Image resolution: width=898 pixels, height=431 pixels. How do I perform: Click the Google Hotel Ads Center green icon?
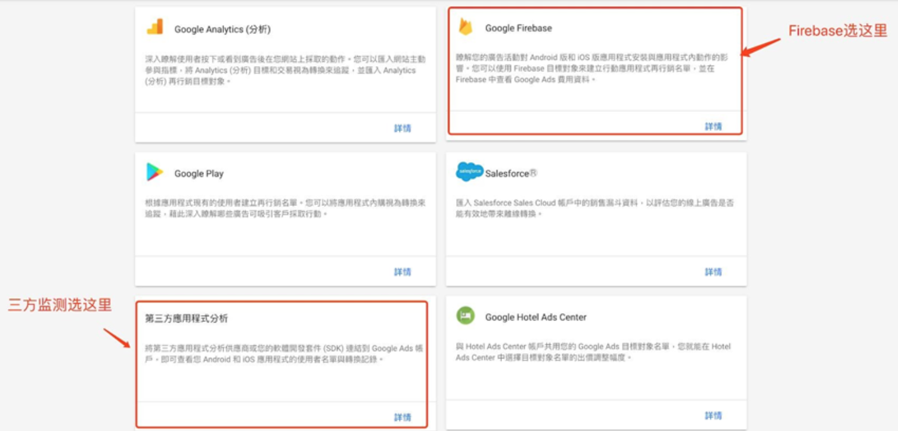[465, 316]
